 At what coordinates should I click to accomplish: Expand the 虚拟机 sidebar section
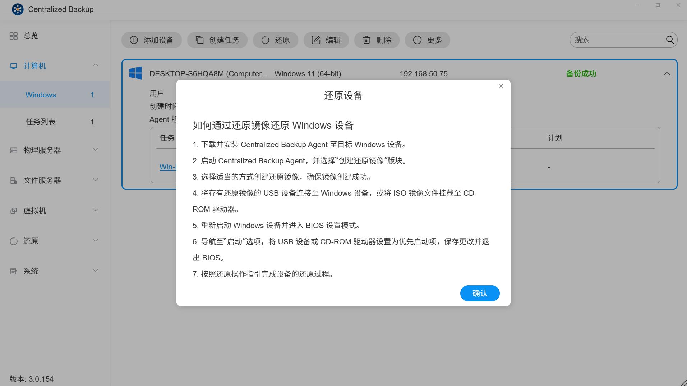tap(96, 210)
